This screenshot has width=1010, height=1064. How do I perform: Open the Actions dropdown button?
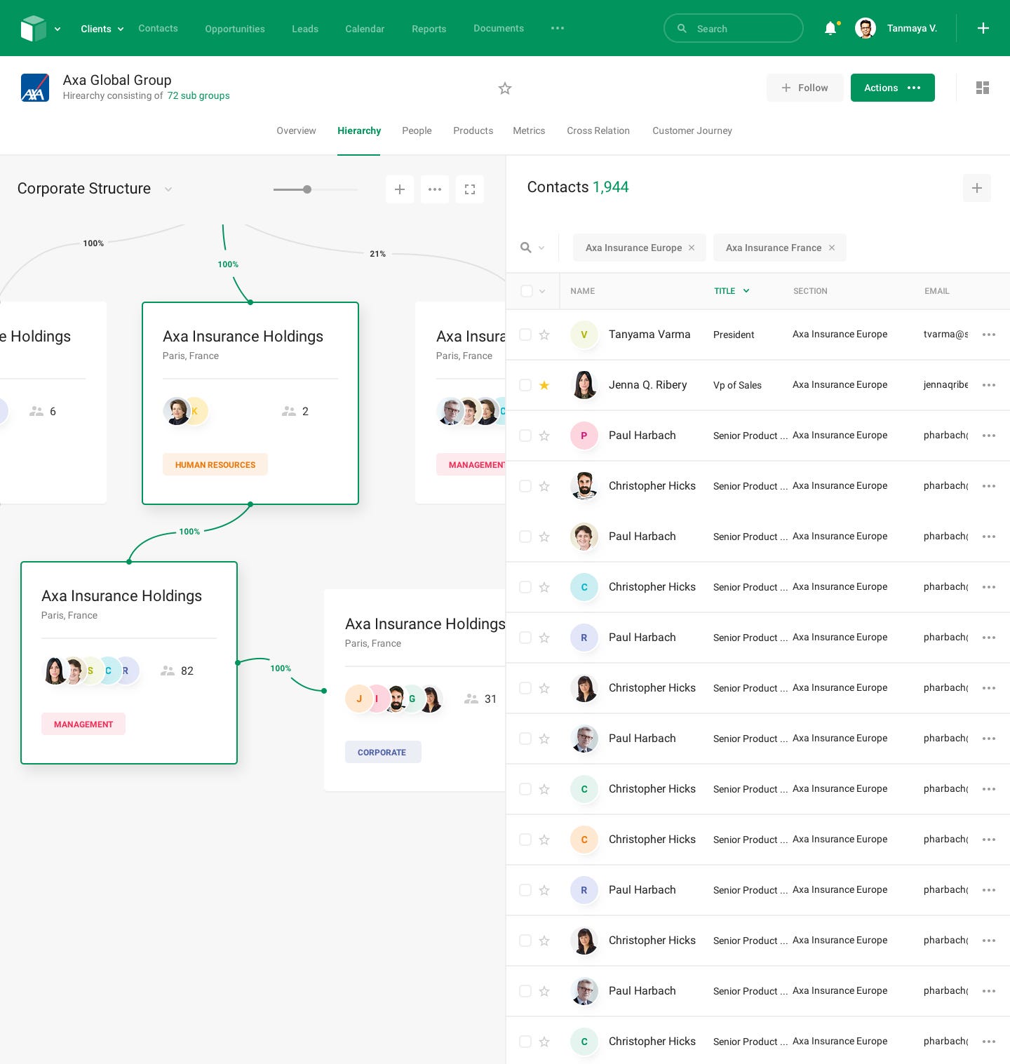(x=892, y=88)
